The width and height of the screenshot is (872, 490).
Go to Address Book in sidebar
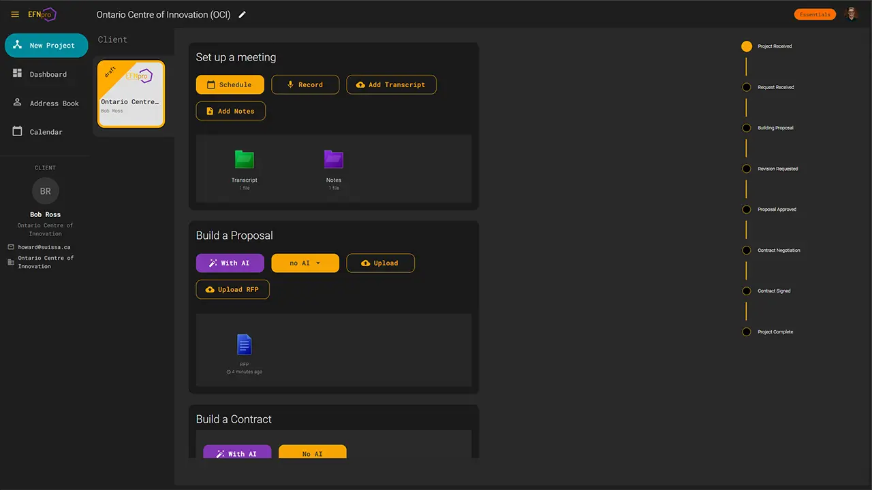[54, 103]
